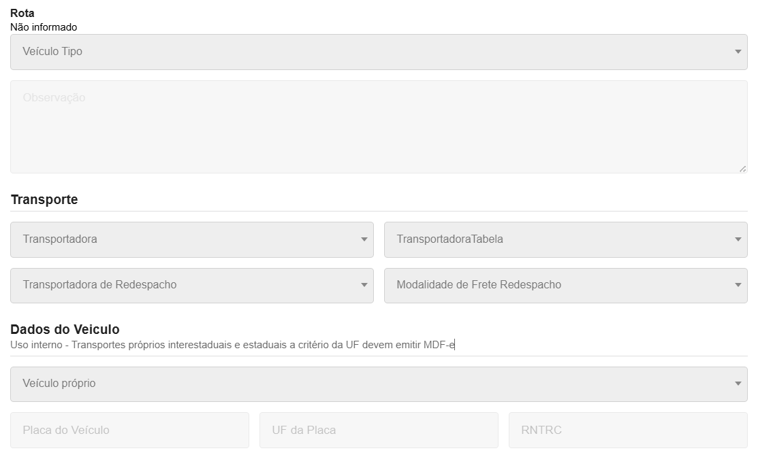Image resolution: width=758 pixels, height=455 pixels.
Task: Click into the RNTRC input field
Action: (627, 430)
